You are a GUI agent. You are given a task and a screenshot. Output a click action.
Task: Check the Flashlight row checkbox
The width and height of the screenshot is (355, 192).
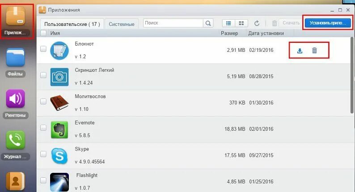43,180
